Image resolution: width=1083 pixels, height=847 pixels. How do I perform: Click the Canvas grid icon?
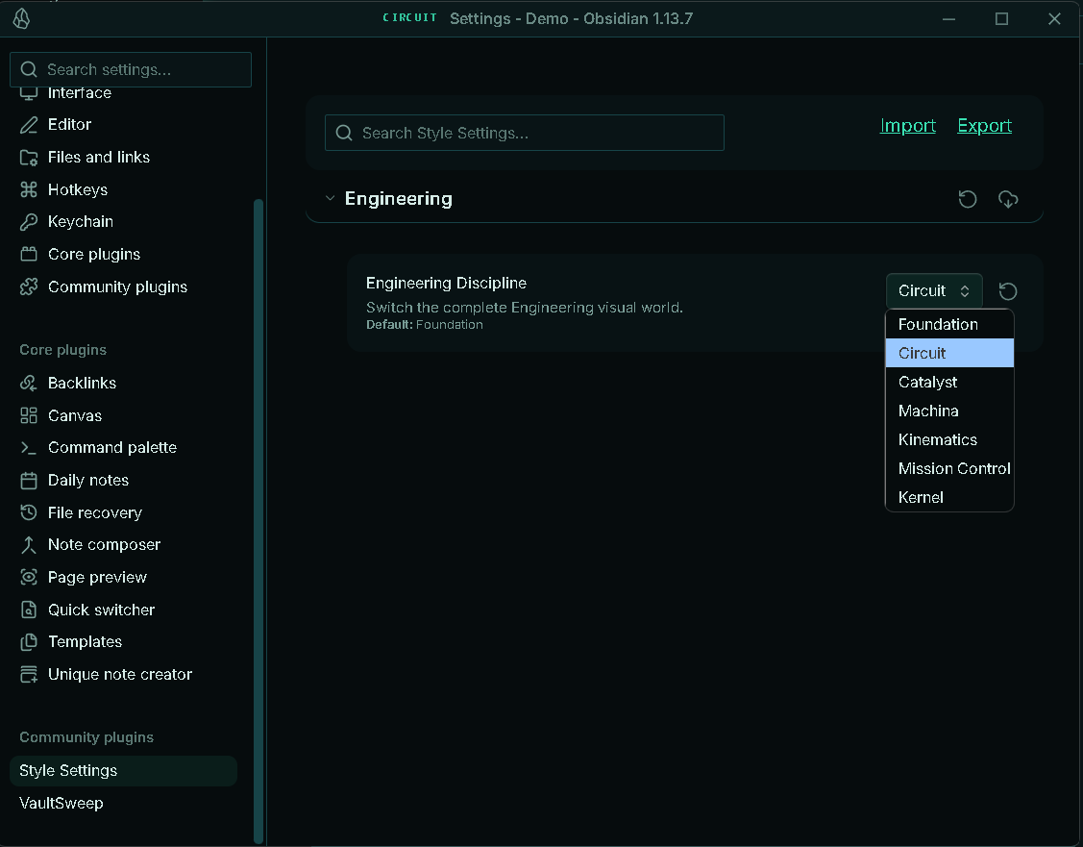coord(28,415)
